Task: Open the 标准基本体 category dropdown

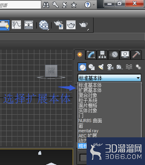Action: [110, 78]
